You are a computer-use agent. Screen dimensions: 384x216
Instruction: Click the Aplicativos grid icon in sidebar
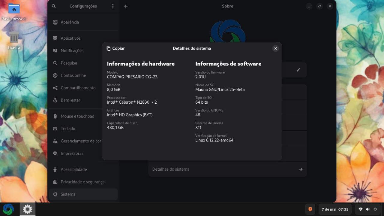point(55,38)
